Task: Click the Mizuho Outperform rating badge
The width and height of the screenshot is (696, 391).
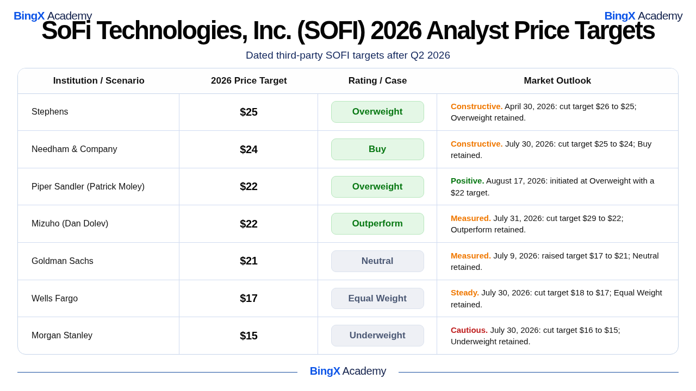Action: click(x=377, y=224)
